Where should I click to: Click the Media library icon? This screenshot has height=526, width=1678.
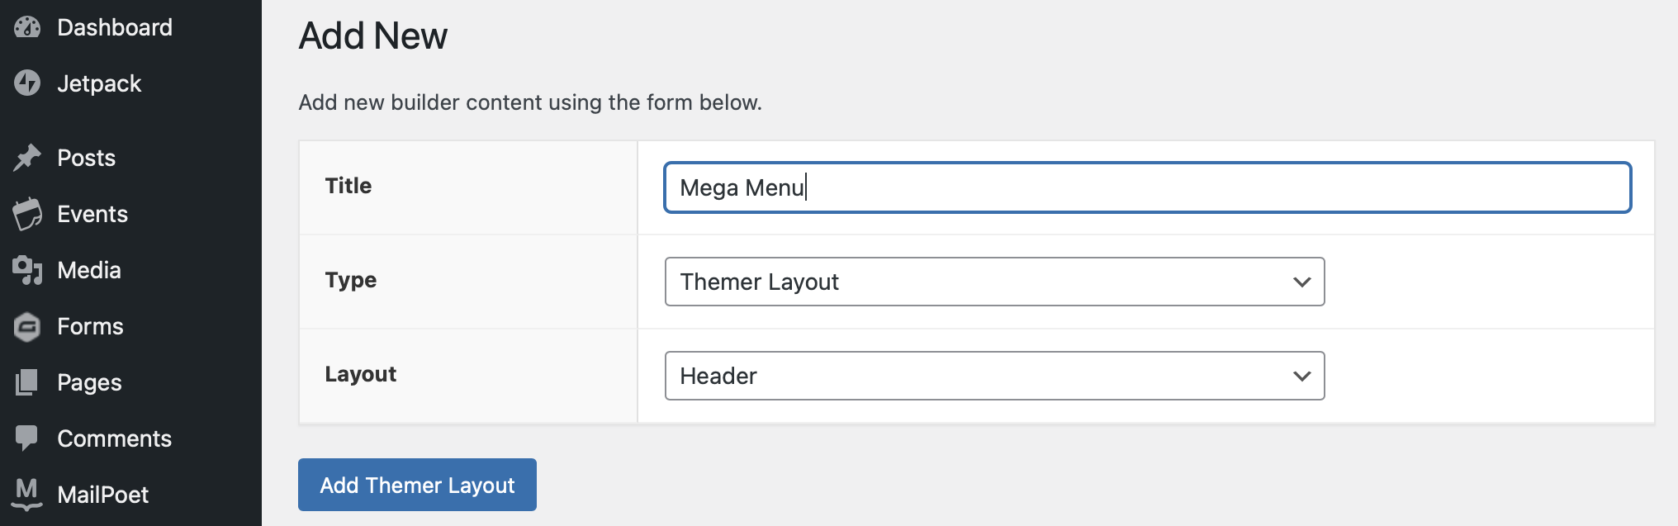27,270
